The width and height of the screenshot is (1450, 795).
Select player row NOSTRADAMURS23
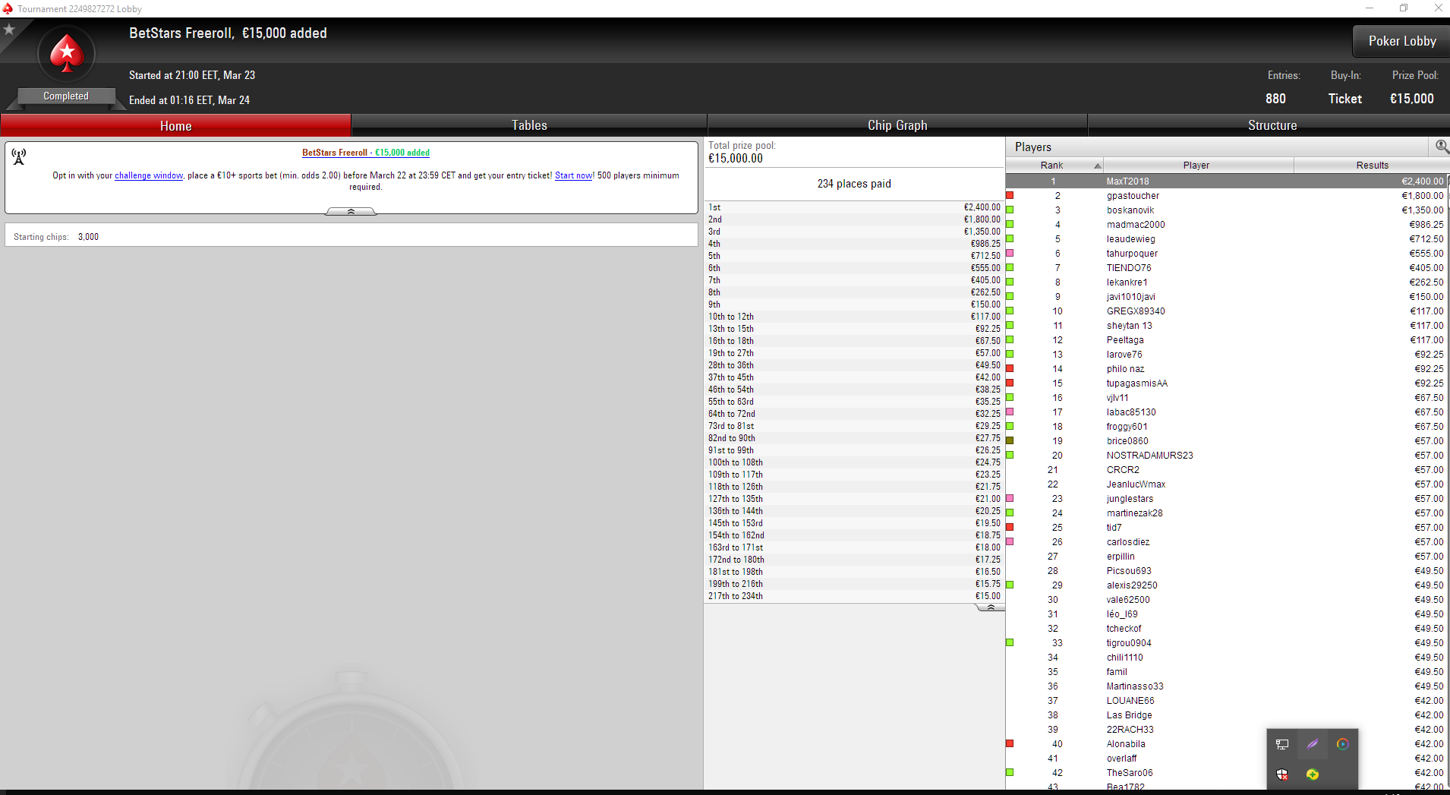pyautogui.click(x=1226, y=456)
